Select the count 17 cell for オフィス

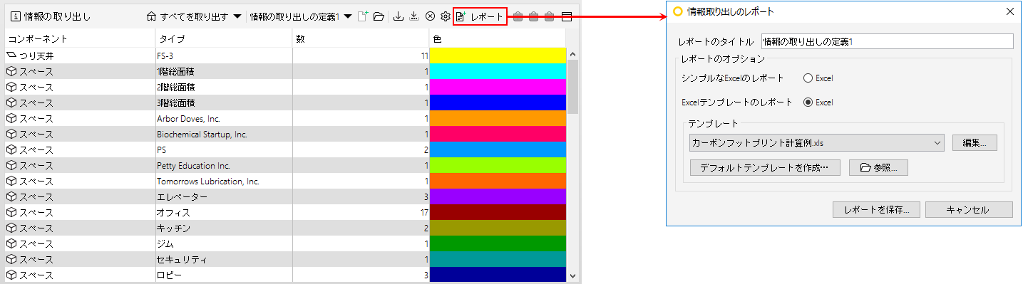click(361, 212)
